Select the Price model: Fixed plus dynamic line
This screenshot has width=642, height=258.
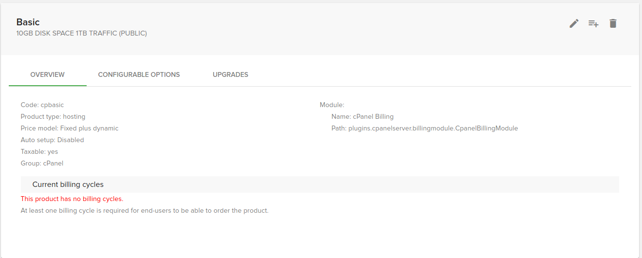coord(69,128)
